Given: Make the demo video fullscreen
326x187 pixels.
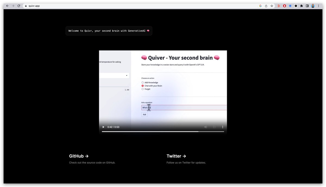Looking at the screenshot, I should (214, 127).
